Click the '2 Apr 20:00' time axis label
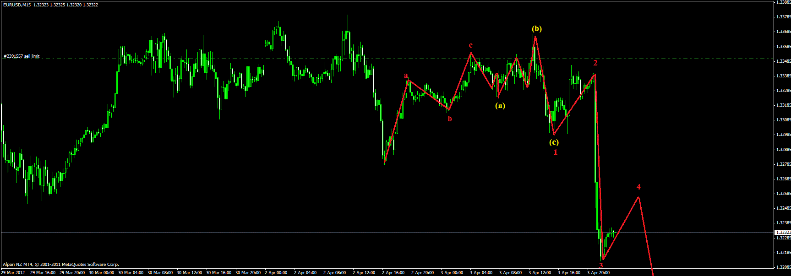 pos(423,273)
